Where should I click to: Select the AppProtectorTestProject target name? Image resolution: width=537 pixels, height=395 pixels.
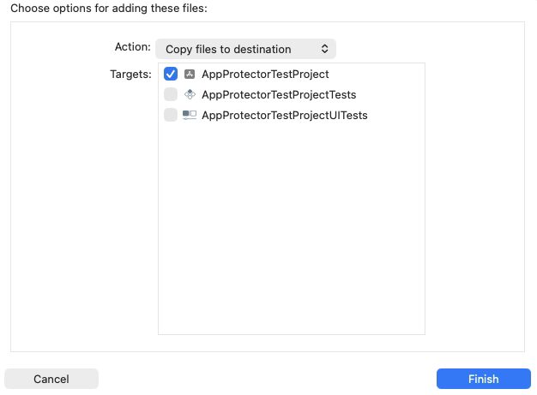265,74
